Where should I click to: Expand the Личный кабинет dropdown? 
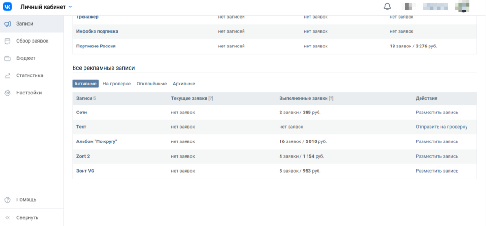tap(70, 7)
